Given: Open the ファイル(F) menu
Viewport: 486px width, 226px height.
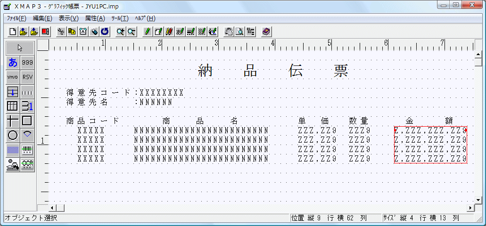Looking at the screenshot, I should click(17, 18).
